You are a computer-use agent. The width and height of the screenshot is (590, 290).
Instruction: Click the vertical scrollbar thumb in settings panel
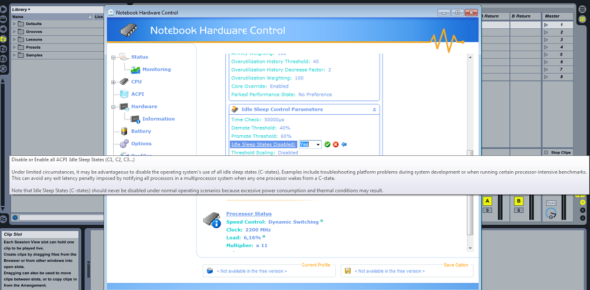pos(470,192)
